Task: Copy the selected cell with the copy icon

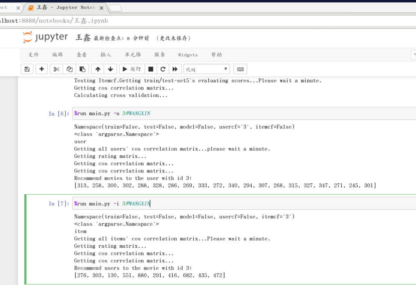Action: point(69,69)
